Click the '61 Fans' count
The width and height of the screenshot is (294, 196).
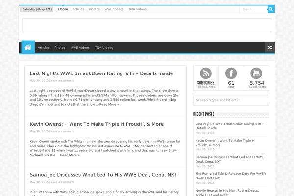pos(231,84)
